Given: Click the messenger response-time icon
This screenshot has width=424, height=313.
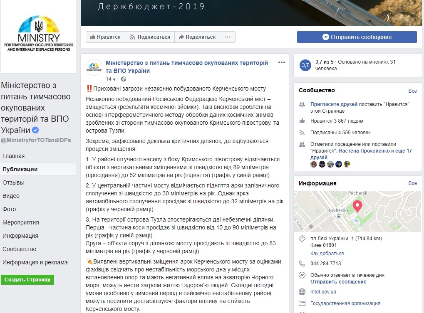Looking at the screenshot, I should 302,275.
